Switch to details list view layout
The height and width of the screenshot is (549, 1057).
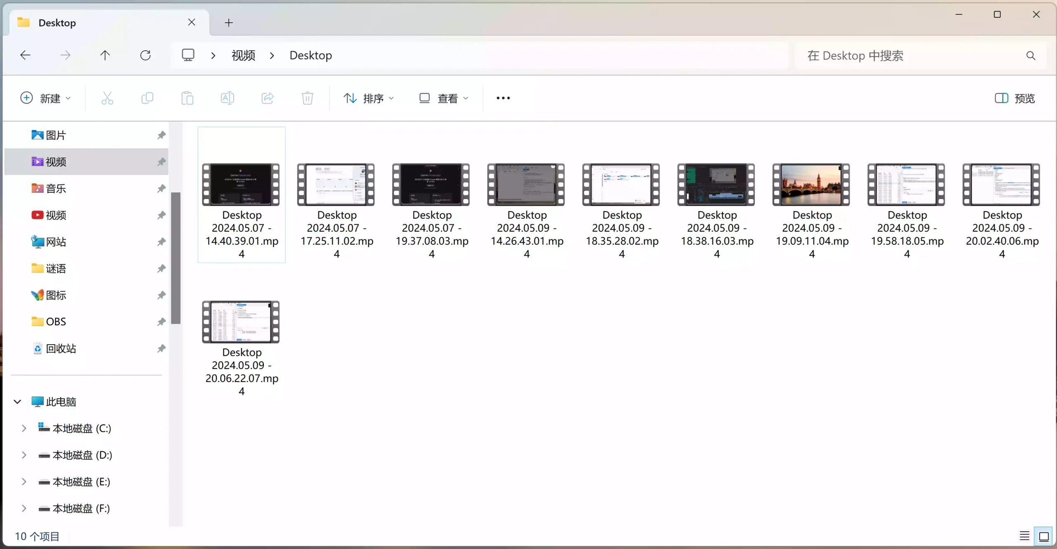click(x=1024, y=536)
